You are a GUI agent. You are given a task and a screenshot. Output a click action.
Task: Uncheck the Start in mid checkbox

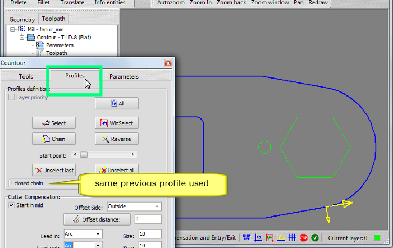(x=12, y=205)
